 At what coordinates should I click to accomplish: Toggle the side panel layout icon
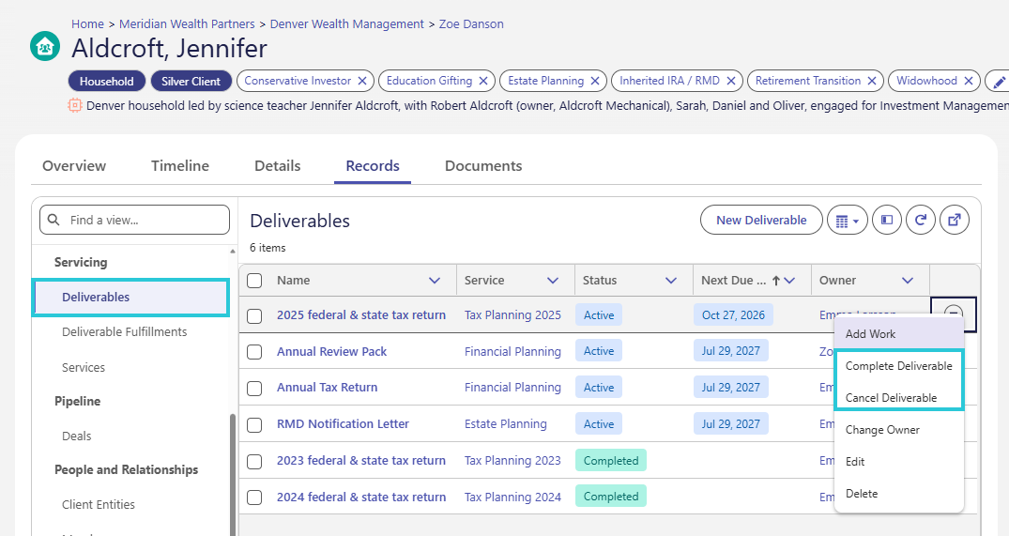(x=887, y=220)
